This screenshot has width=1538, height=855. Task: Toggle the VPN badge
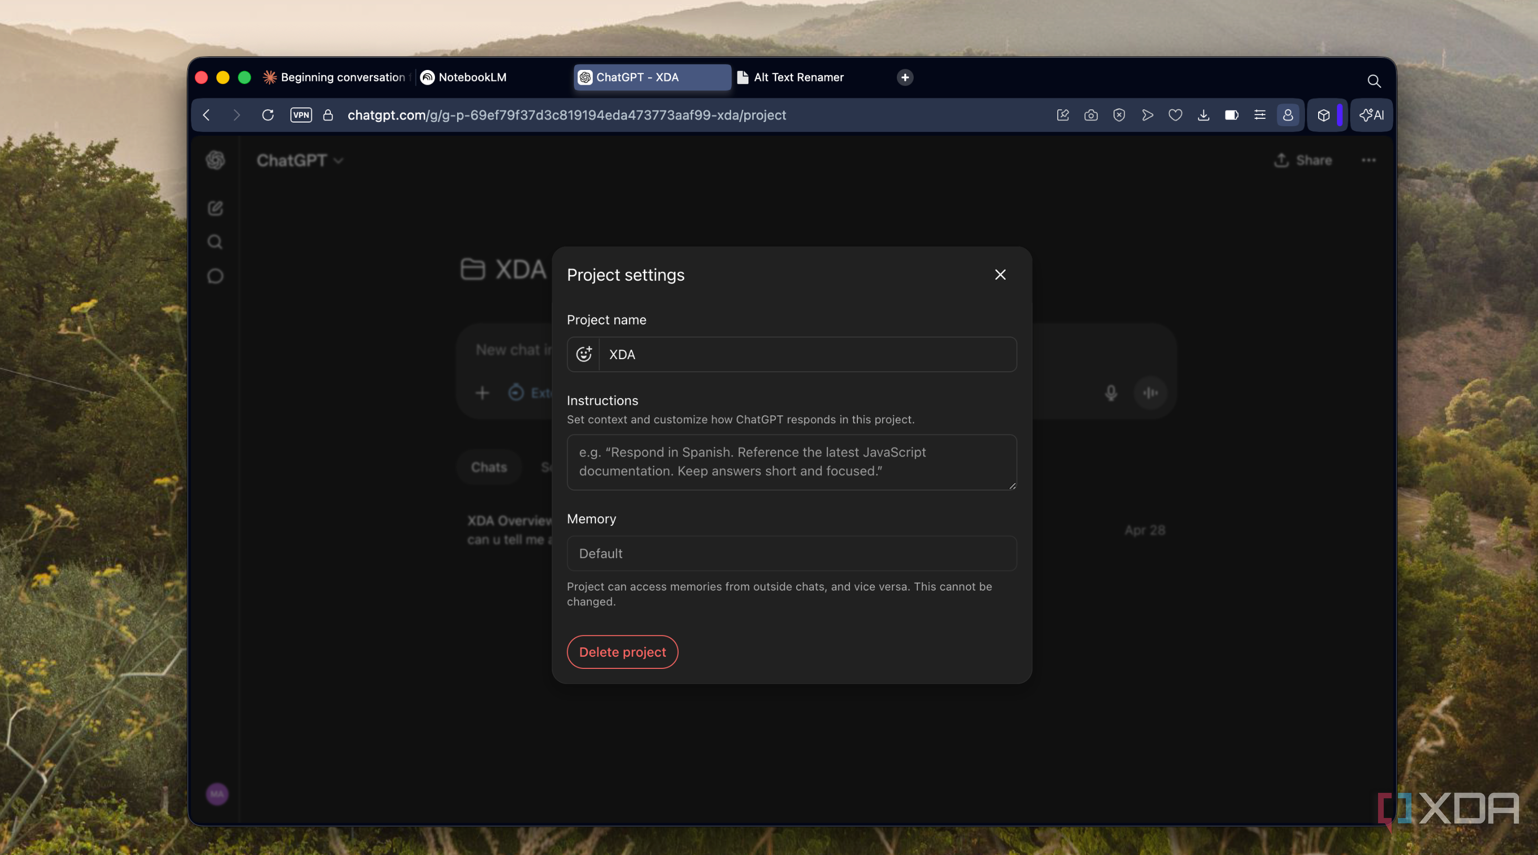[x=301, y=115]
